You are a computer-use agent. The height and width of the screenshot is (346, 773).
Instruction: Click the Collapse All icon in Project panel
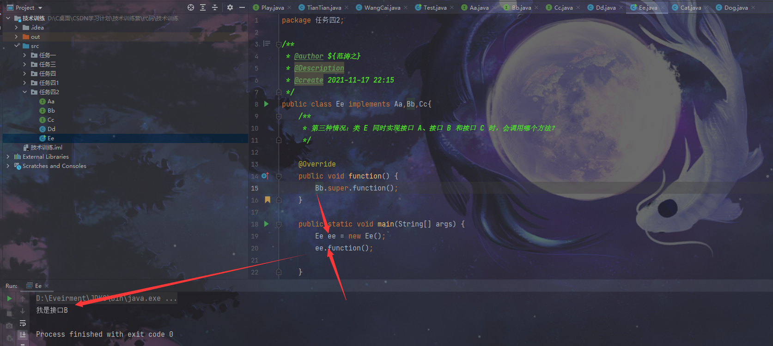pyautogui.click(x=215, y=7)
